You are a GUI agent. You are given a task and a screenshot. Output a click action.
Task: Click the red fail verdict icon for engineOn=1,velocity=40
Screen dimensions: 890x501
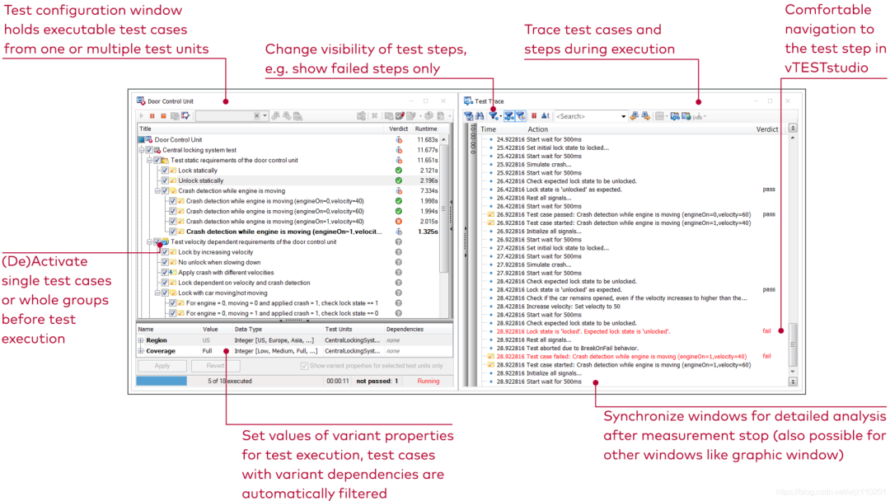[x=399, y=222]
